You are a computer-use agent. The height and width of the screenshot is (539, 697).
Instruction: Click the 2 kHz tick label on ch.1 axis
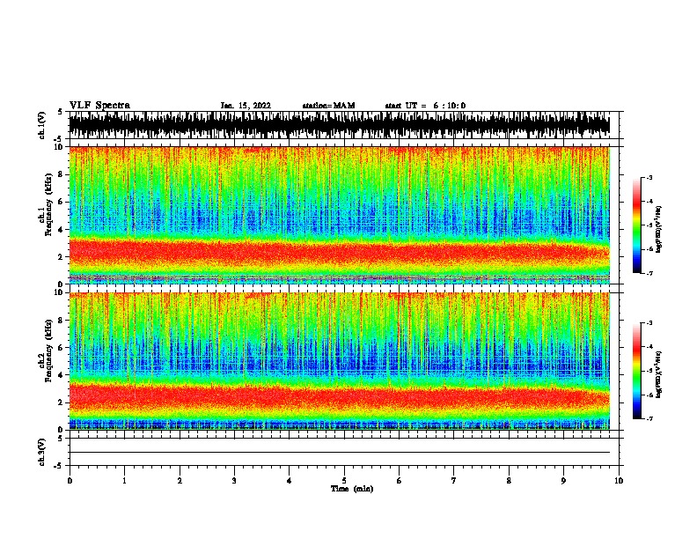[x=62, y=256]
